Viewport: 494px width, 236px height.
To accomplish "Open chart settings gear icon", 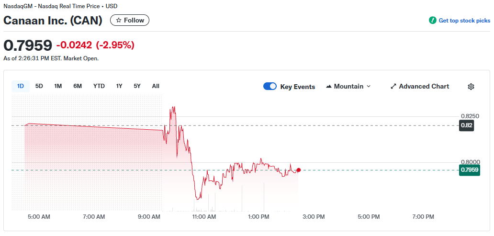I will [471, 87].
